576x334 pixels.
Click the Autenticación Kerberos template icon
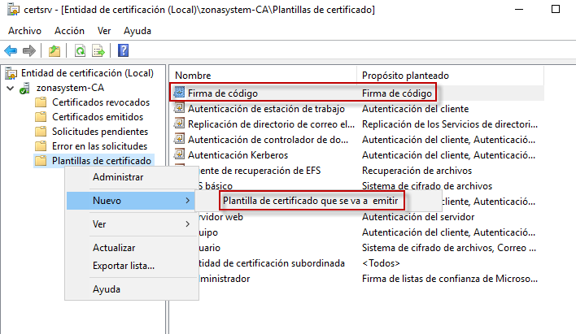(179, 154)
